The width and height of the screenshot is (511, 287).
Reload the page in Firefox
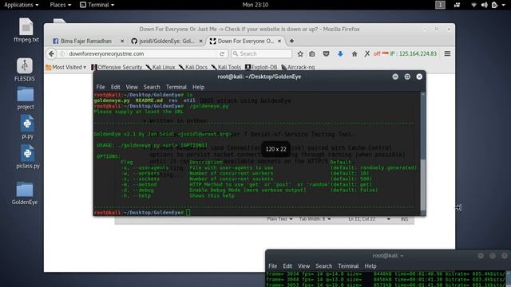(x=222, y=53)
